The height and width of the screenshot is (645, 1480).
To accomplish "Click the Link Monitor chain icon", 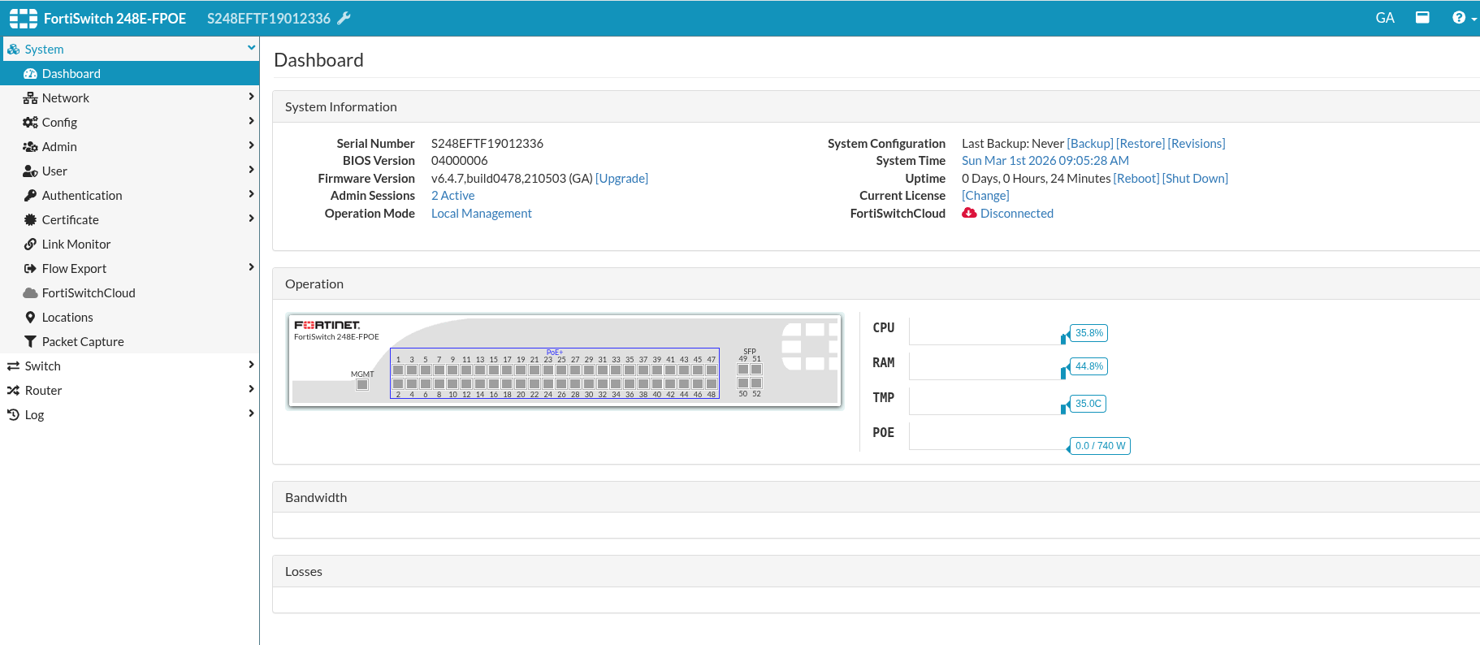I will click(x=30, y=244).
